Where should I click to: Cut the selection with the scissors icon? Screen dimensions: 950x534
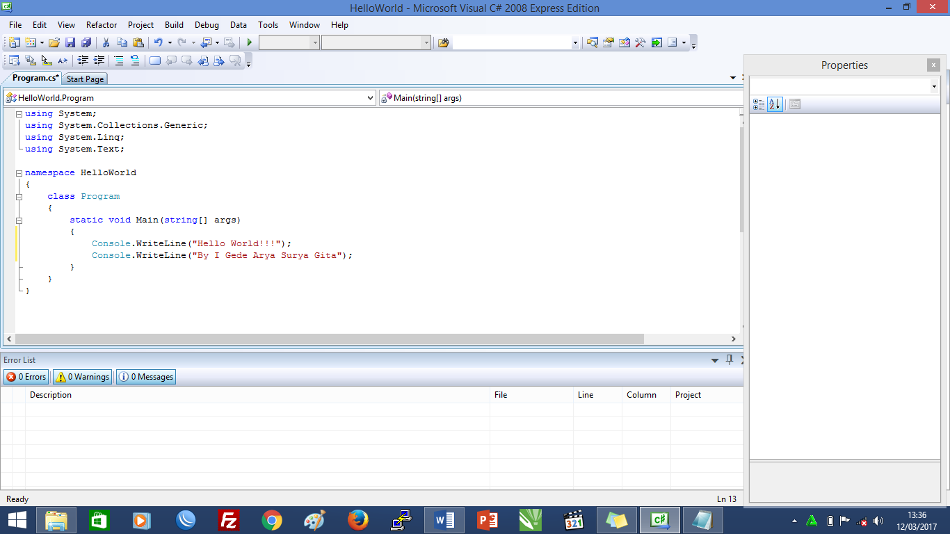106,42
